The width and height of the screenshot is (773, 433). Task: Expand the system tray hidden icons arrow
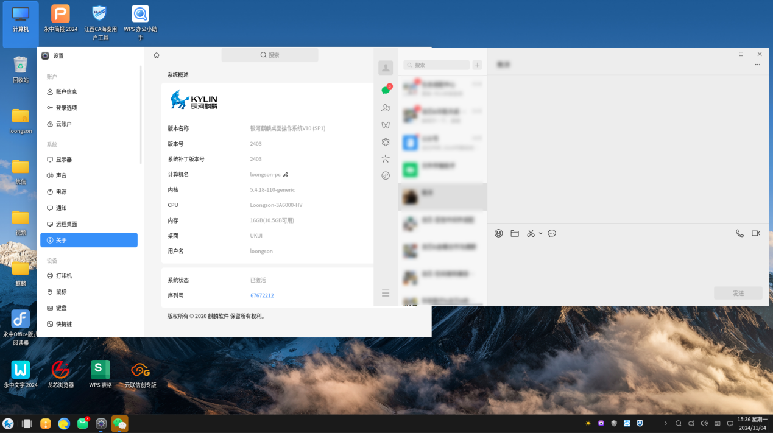pyautogui.click(x=665, y=423)
